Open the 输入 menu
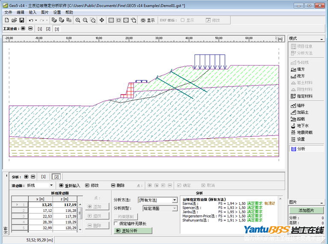The height and width of the screenshot is (244, 328). tap(33, 12)
